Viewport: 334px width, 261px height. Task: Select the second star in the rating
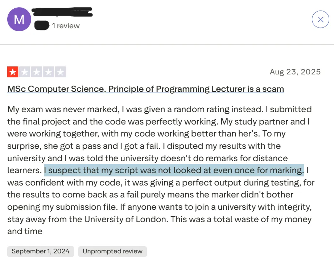[x=25, y=72]
